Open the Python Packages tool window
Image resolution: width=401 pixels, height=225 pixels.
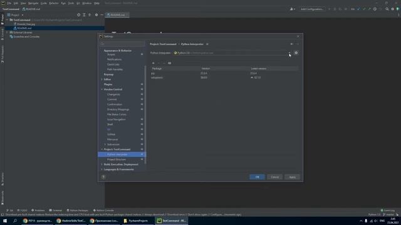pyautogui.click(x=77, y=211)
